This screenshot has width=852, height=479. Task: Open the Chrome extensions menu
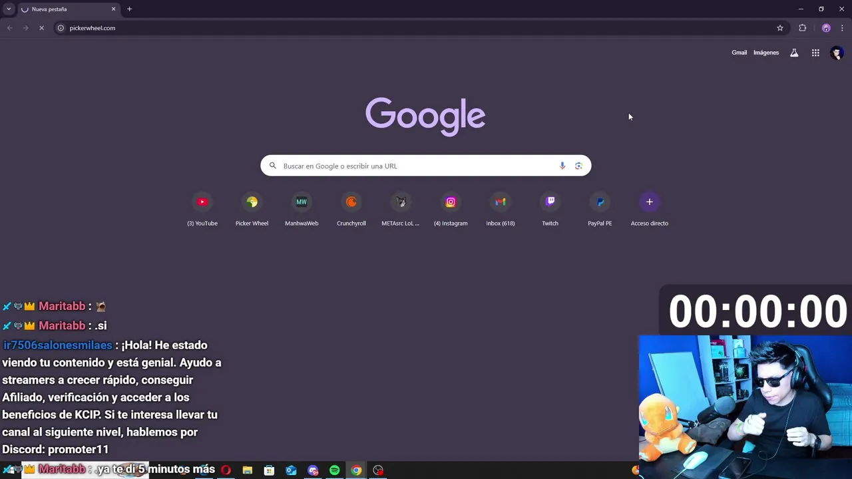pyautogui.click(x=802, y=28)
